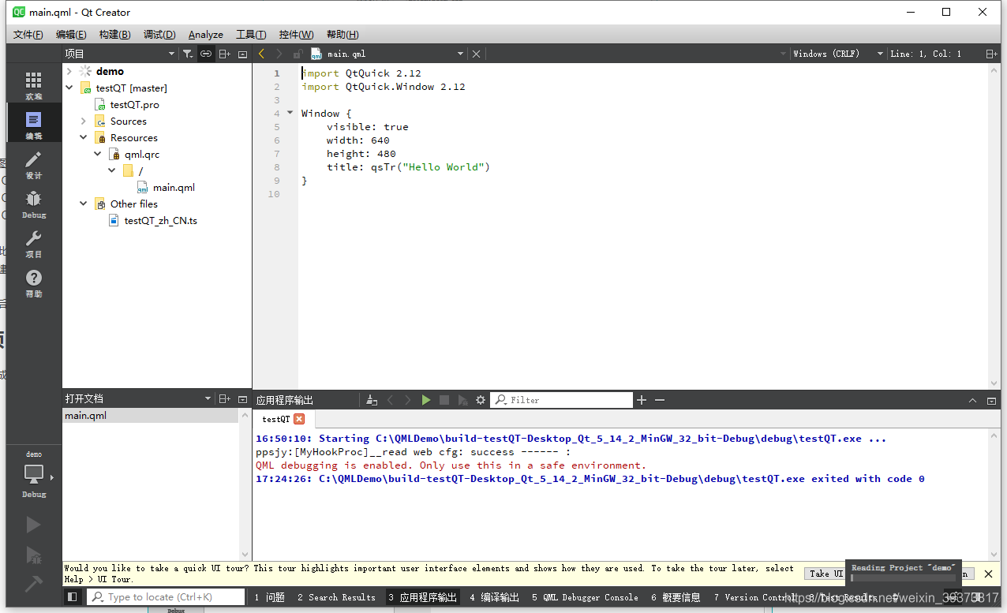The image size is (1007, 613).
Task: Collapse the qml.qrc node
Action: pyautogui.click(x=98, y=154)
